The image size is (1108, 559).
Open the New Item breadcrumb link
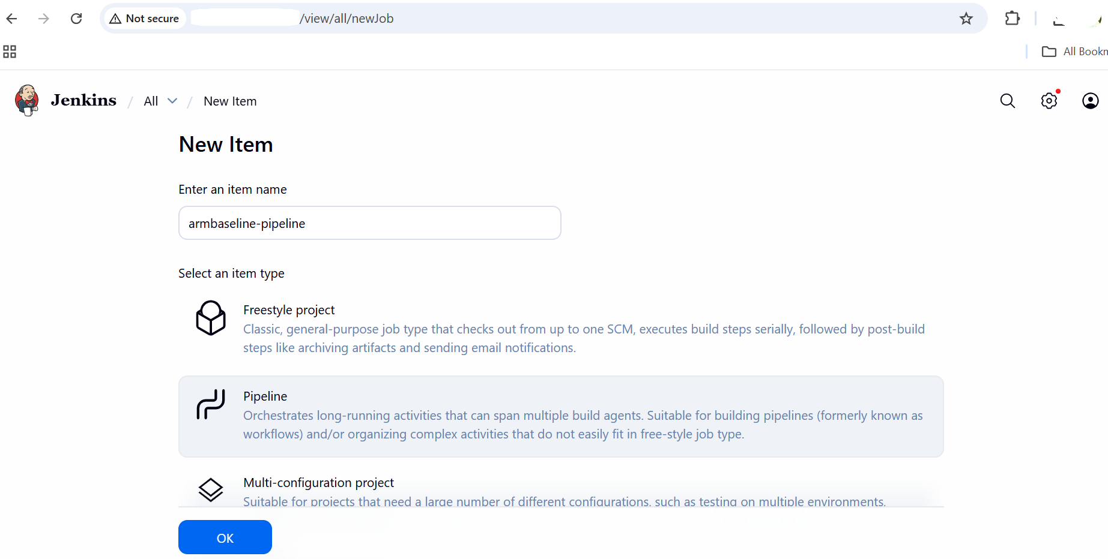click(x=230, y=101)
